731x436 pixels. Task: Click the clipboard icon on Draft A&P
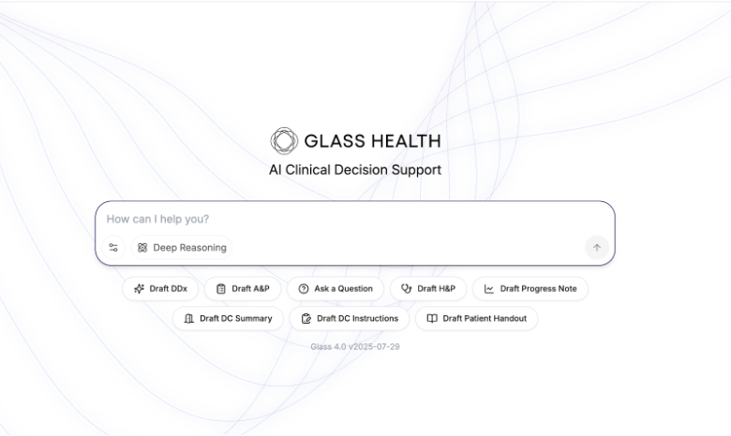point(221,289)
